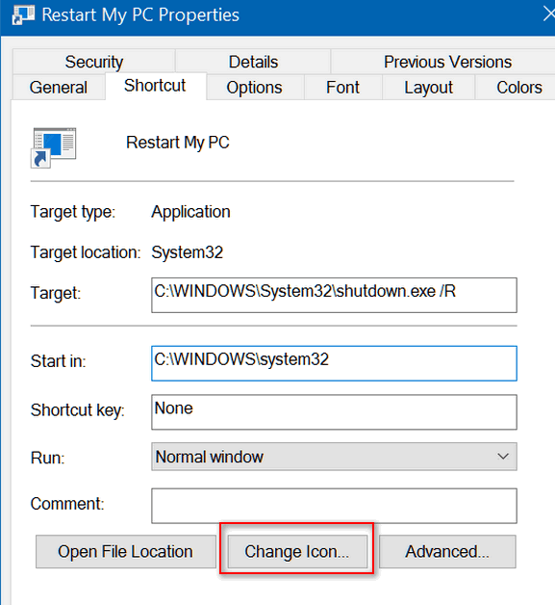Select the General tab
The image size is (555, 605).
pyautogui.click(x=59, y=88)
